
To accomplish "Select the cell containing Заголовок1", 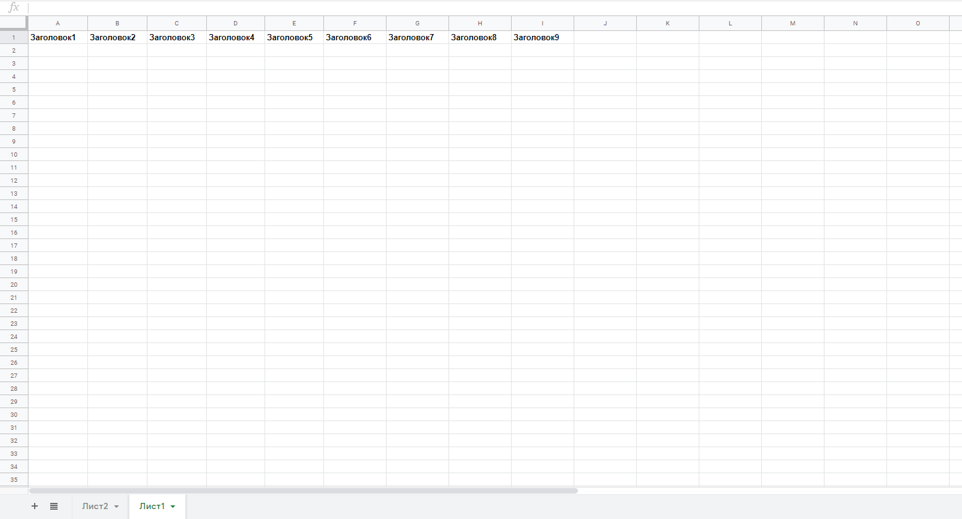I will (58, 37).
